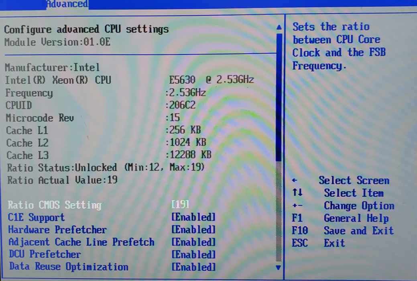Click the Cache L2 value :1024 KB

tap(186, 143)
